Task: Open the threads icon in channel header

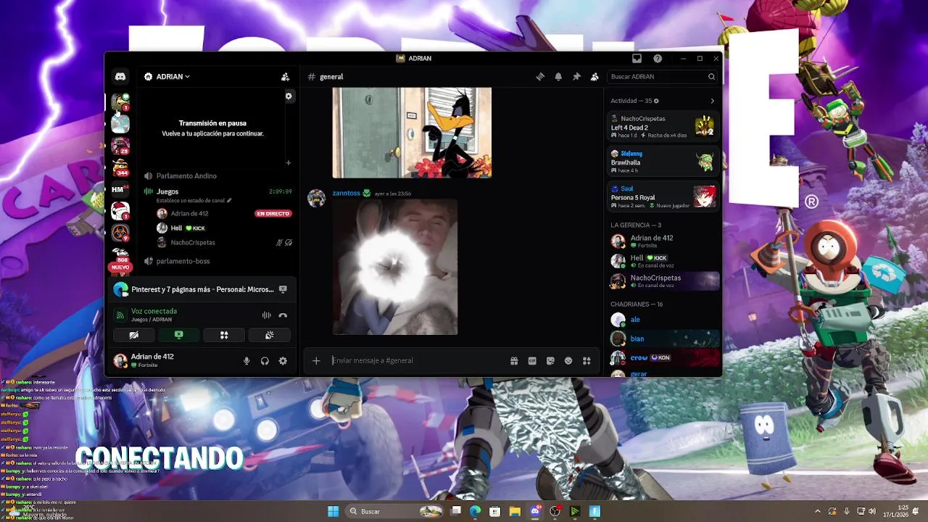Action: click(540, 77)
